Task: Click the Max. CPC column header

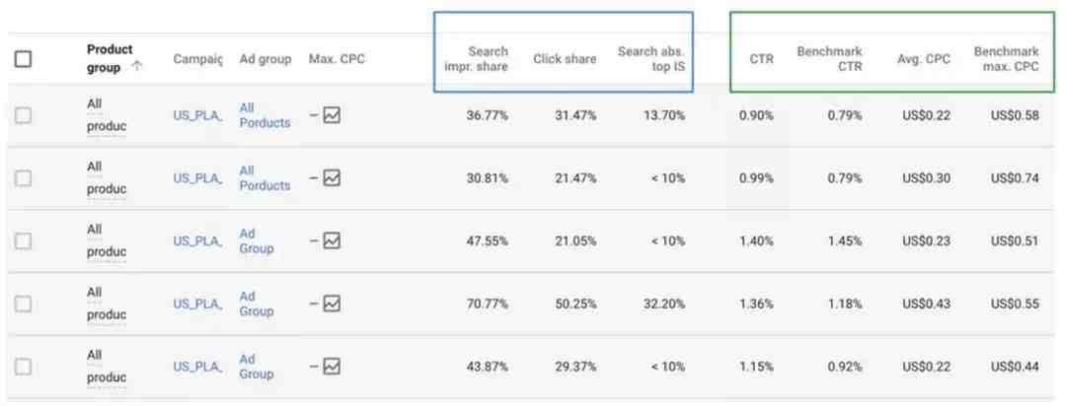Action: coord(337,59)
